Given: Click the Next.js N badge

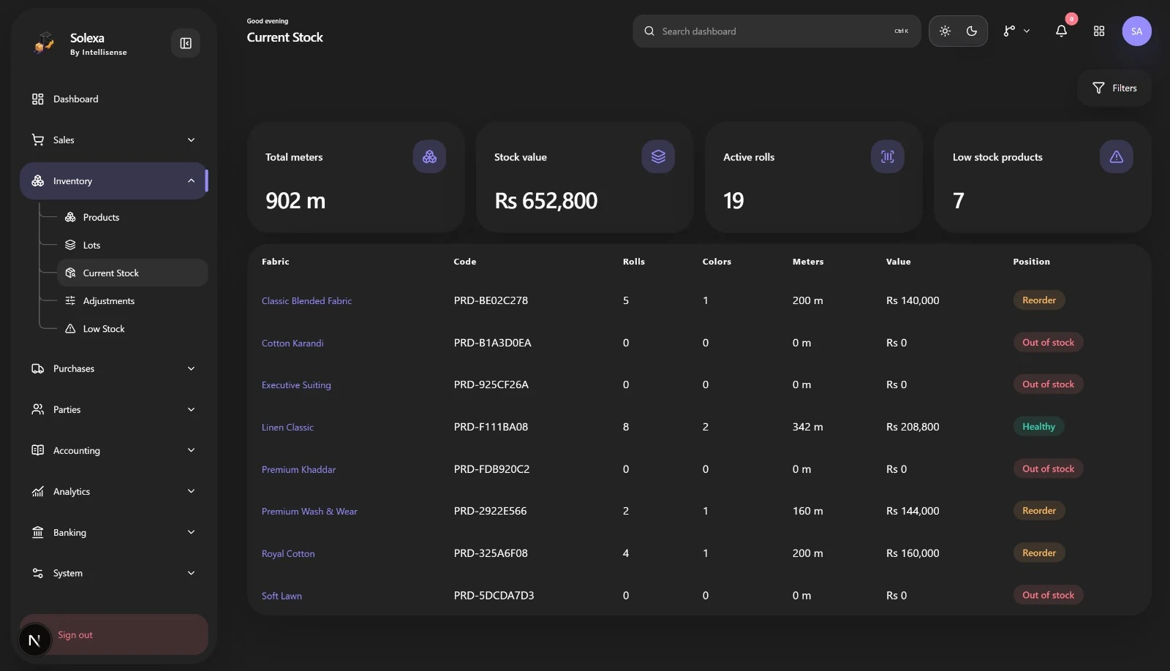Looking at the screenshot, I should point(34,640).
